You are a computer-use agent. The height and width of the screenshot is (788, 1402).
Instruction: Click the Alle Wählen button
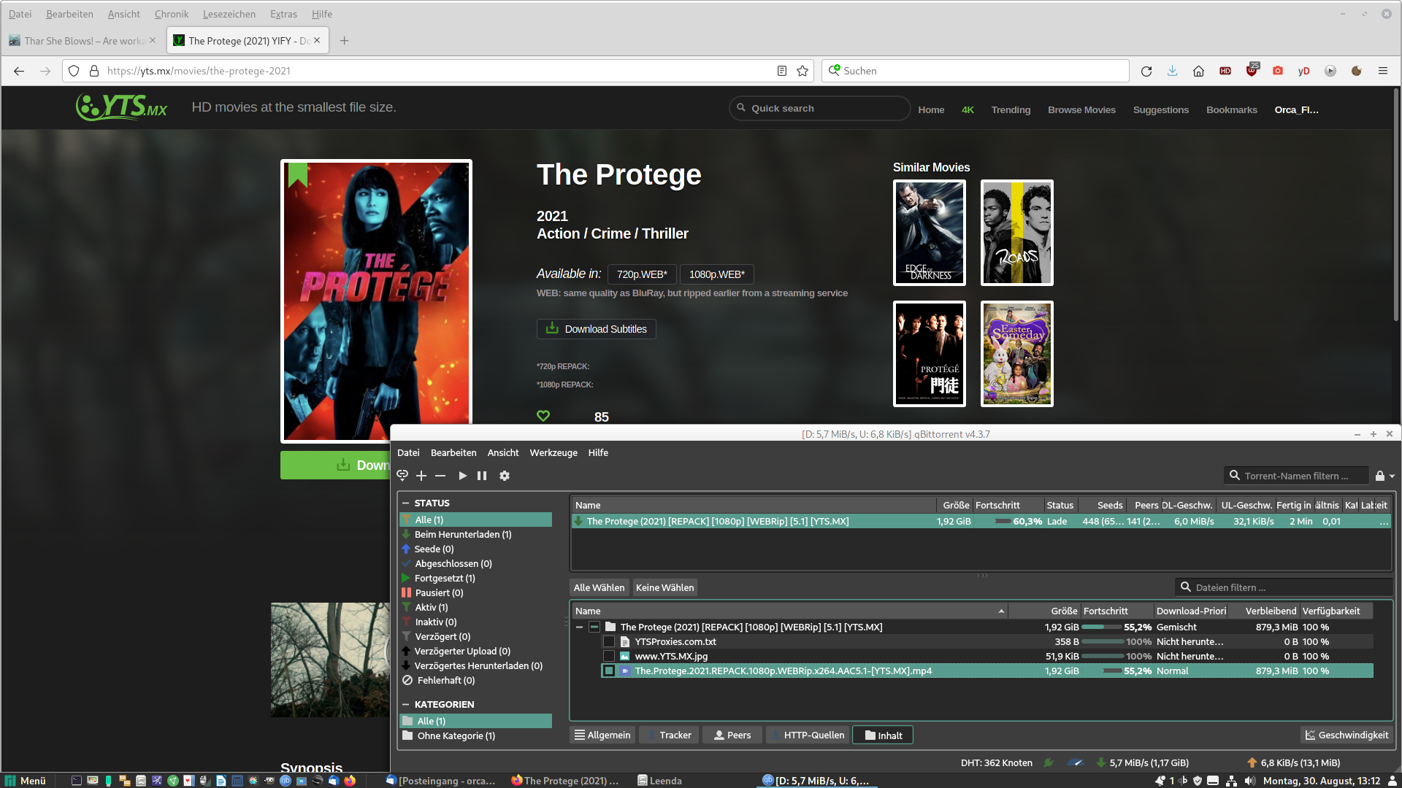coord(599,587)
